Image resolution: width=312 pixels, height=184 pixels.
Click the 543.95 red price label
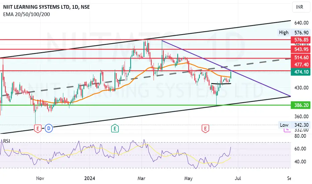[x=301, y=49]
